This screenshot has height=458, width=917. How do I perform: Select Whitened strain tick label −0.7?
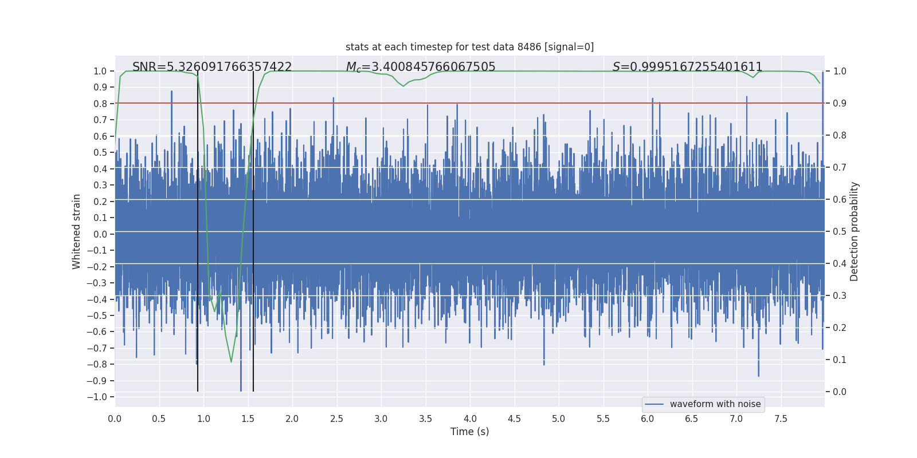pyautogui.click(x=97, y=348)
